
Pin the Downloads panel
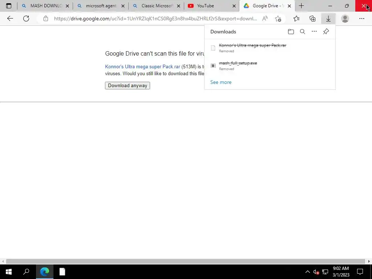point(326,31)
